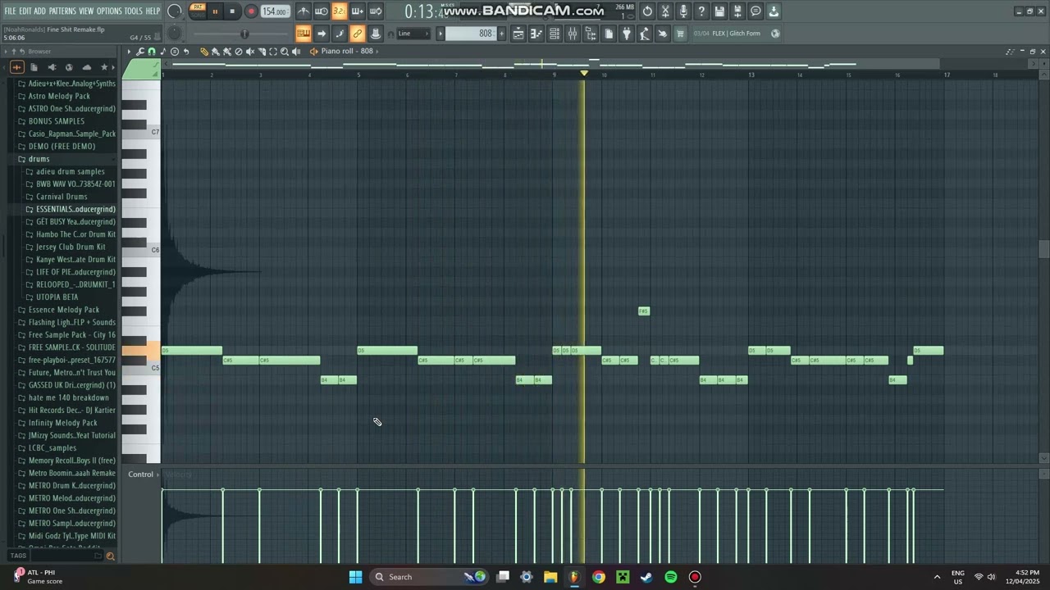Open piano roll menu arrow icon
This screenshot has width=1050, height=590.
coord(129,52)
